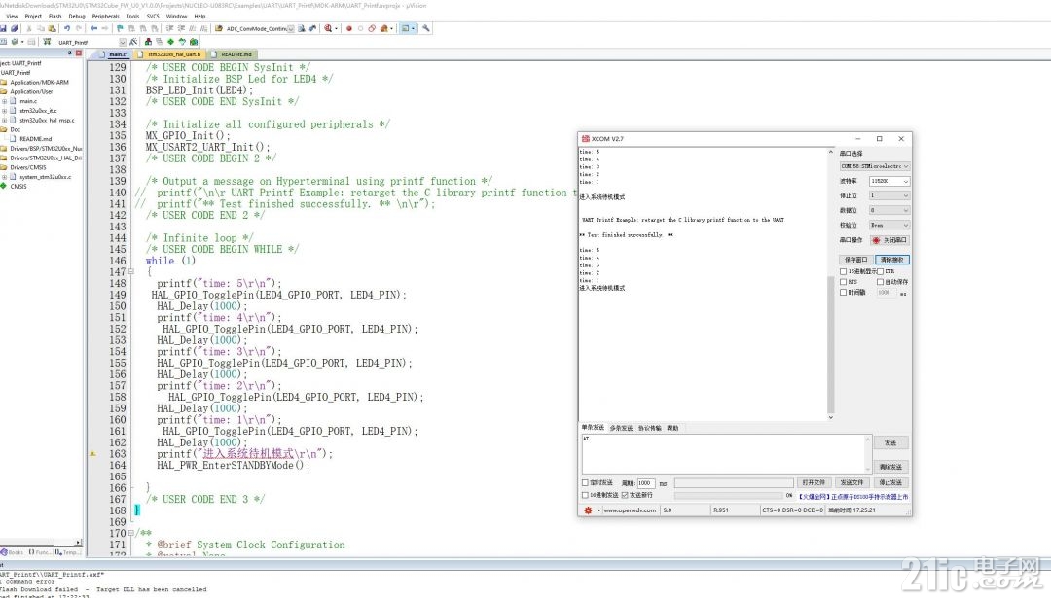Open the parity dropdown in XCOM
The width and height of the screenshot is (1051, 598).
pos(889,225)
